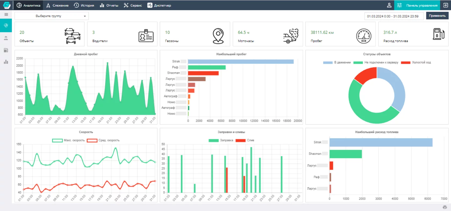Screen dimensions: 451x211
Task: Toggle 'Заправка' legend in fuel chart
Action: pyautogui.click(x=221, y=140)
